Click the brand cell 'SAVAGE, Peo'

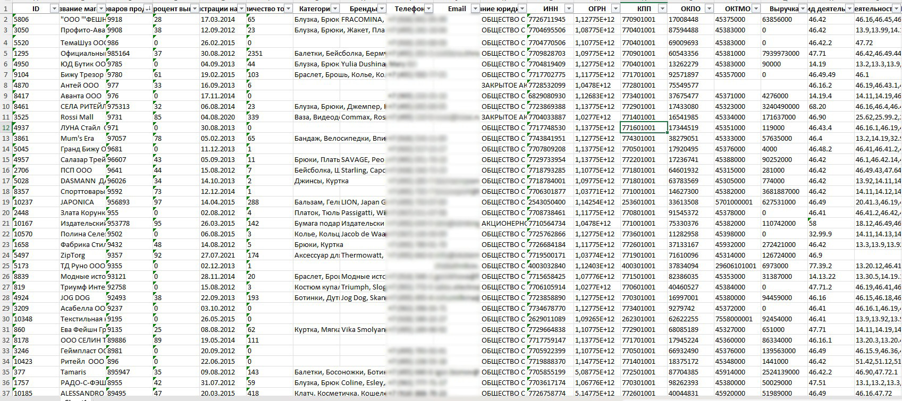[363, 159]
